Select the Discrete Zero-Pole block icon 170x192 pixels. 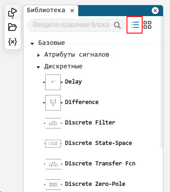click(x=53, y=185)
